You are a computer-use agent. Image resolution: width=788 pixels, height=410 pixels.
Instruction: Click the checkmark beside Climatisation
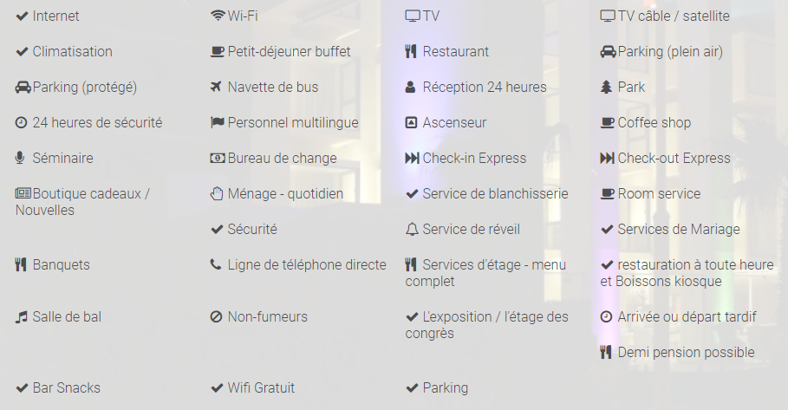(x=22, y=51)
